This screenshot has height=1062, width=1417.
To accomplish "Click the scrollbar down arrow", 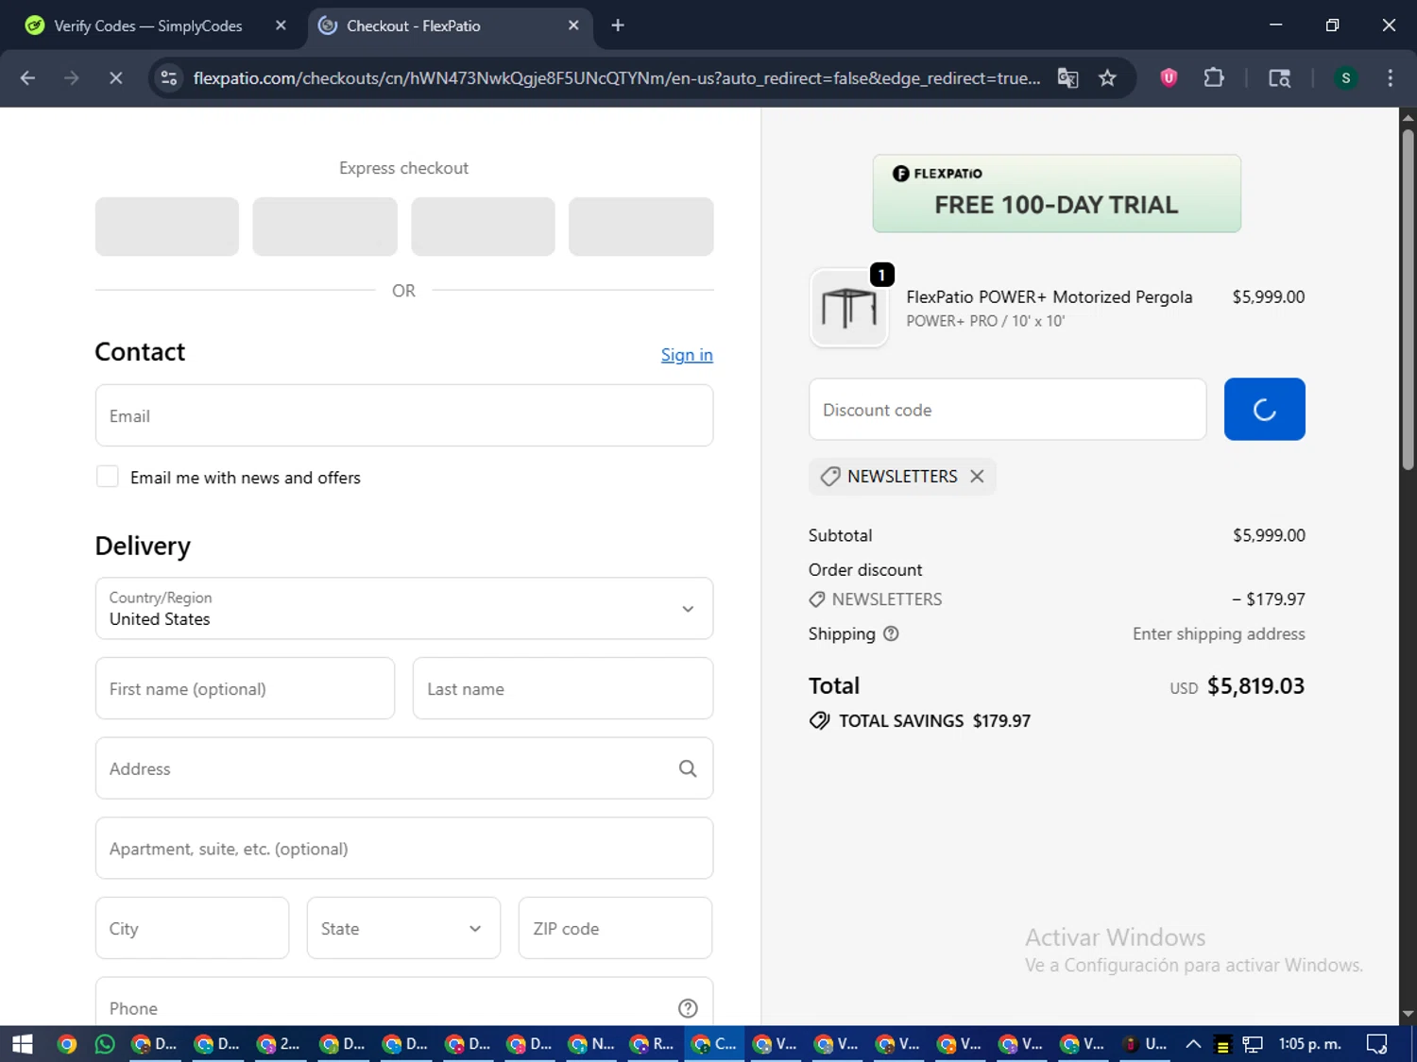I will click(x=1408, y=1015).
